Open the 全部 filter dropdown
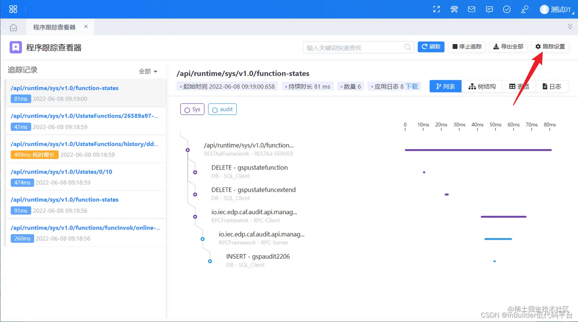Screen dimensions: 578x322 [x=148, y=71]
